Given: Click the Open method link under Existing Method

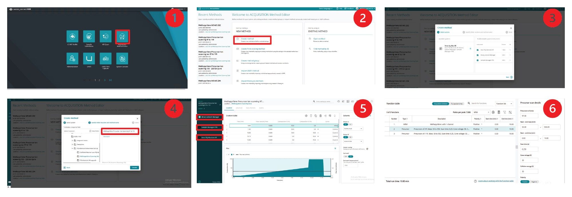Looking at the screenshot, I should 319,39.
